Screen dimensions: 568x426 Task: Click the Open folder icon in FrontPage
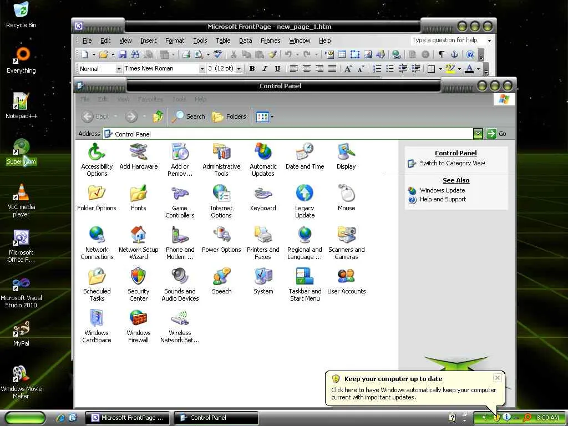[104, 54]
